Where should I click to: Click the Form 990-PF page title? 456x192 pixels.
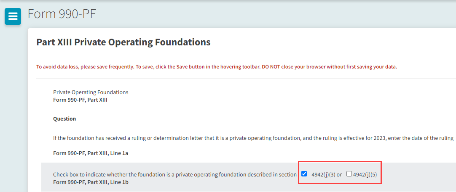click(62, 14)
